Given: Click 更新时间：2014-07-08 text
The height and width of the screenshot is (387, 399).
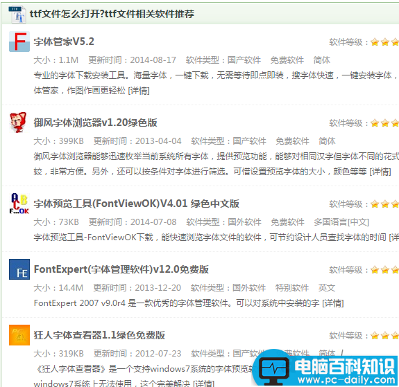Looking at the screenshot, I should click(133, 222).
